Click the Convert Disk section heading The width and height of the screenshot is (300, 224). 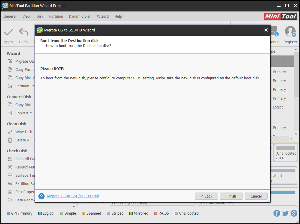pyautogui.click(x=19, y=97)
